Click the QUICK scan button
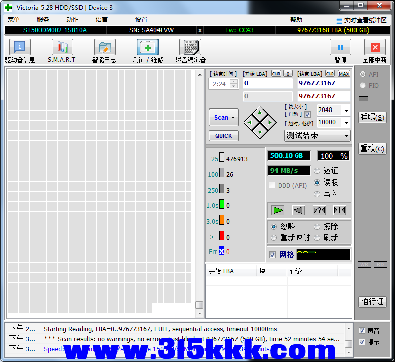 click(x=223, y=136)
